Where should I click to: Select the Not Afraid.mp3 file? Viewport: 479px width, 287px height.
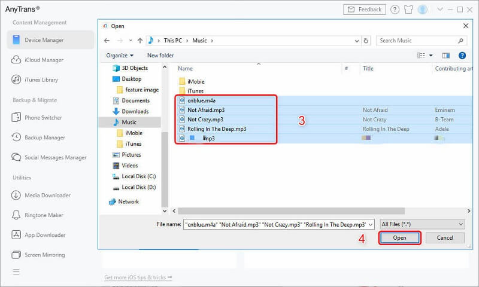[205, 110]
